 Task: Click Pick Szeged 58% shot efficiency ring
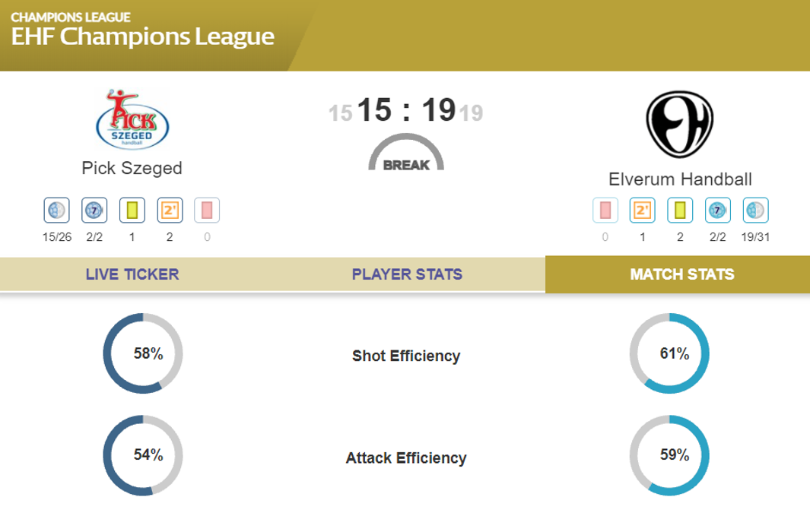tap(143, 353)
